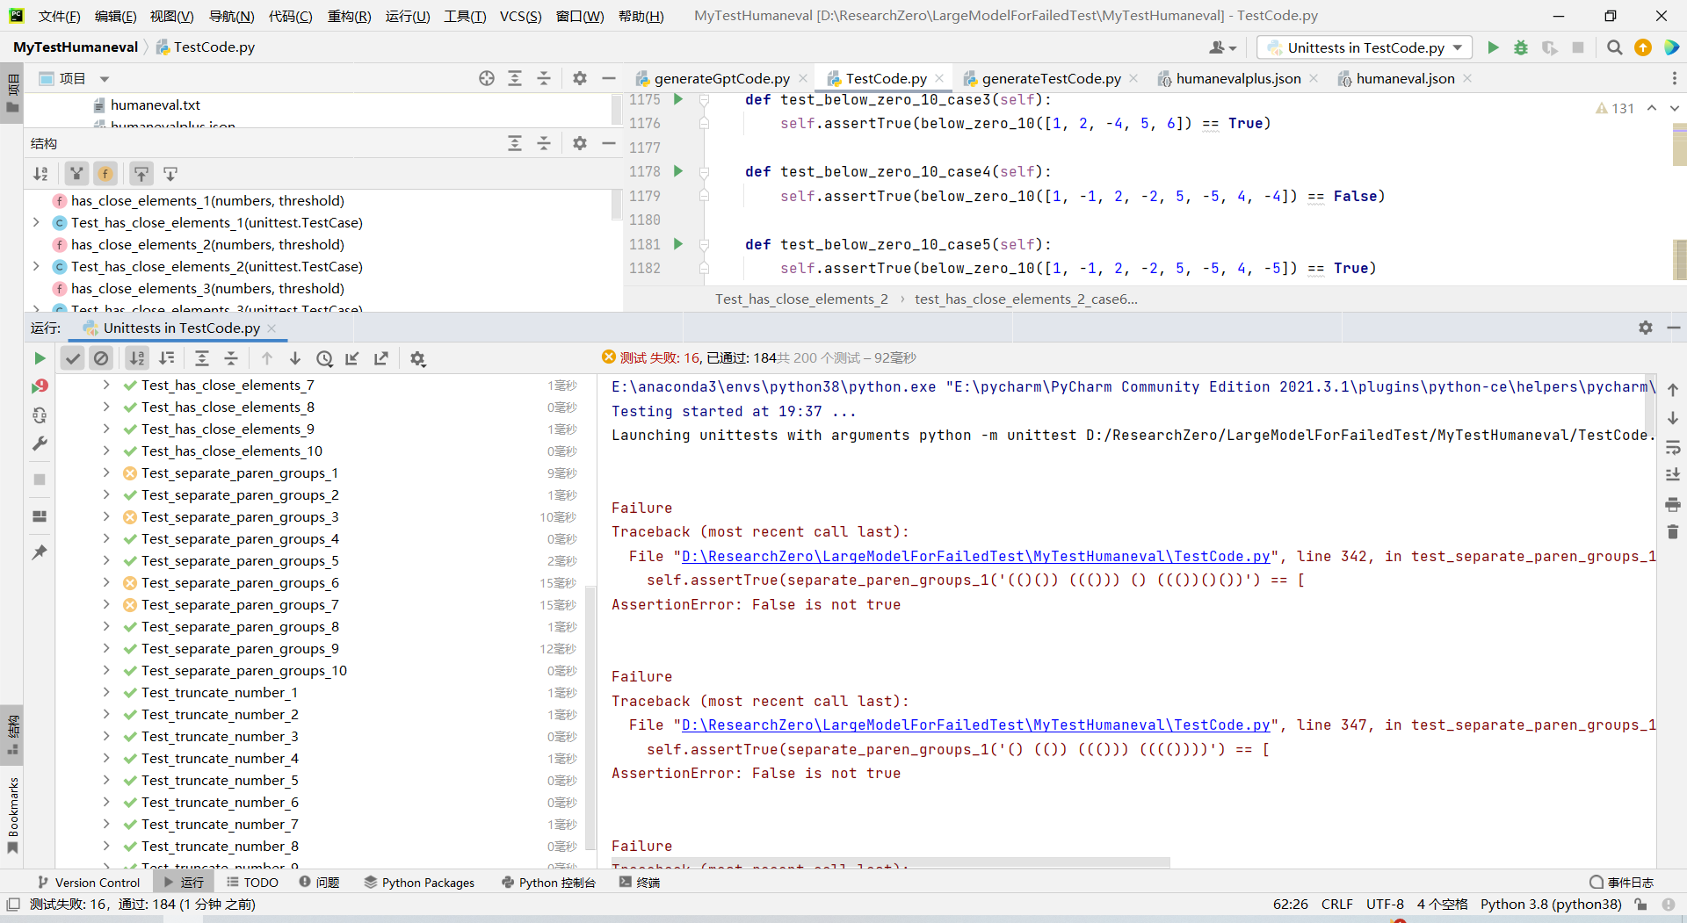Open the TODO tool window
The height and width of the screenshot is (923, 1687).
click(x=252, y=883)
